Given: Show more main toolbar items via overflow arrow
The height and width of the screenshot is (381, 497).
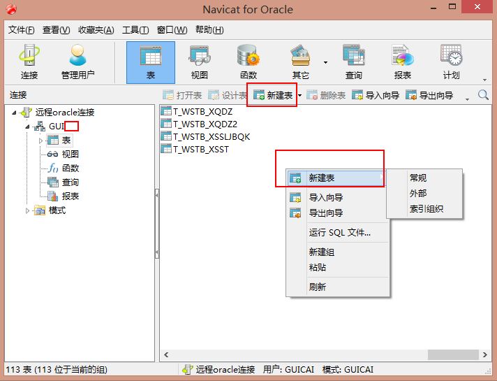Looking at the screenshot, I should tap(484, 80).
